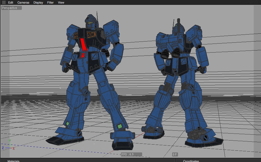The image size is (261, 162).
Task: Open the Filter menu
Action: (x=50, y=3)
